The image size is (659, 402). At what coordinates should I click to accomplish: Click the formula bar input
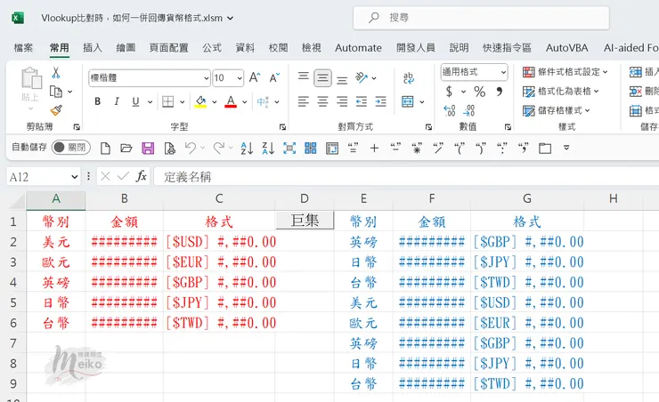(x=406, y=177)
